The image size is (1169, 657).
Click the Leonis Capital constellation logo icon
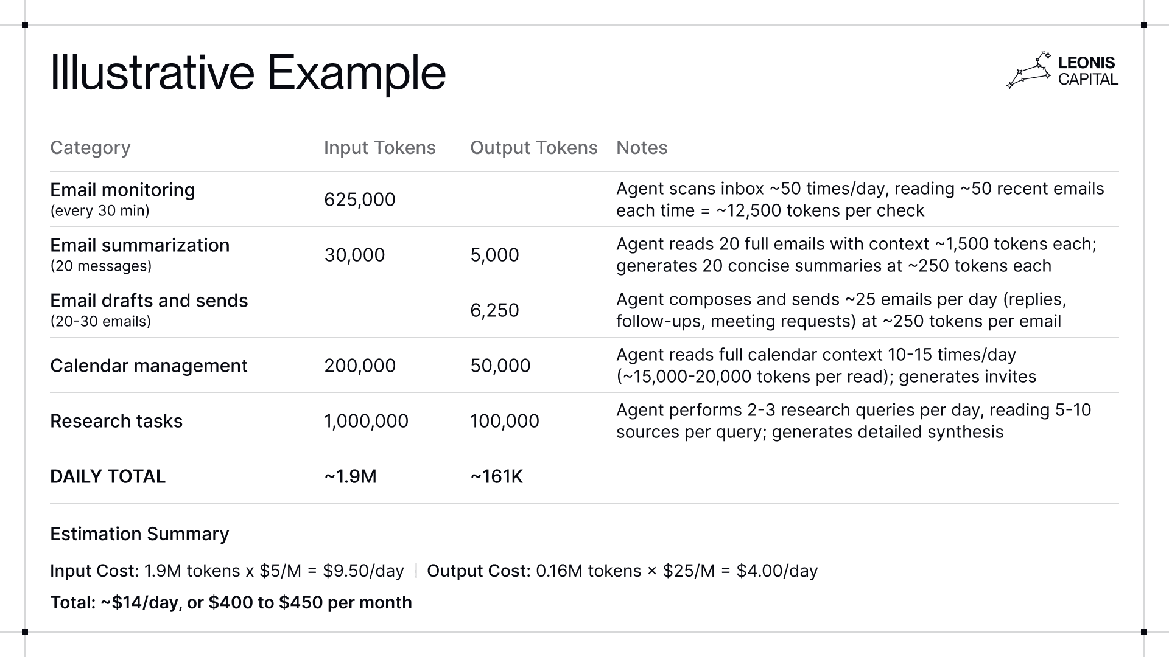(x=1029, y=71)
